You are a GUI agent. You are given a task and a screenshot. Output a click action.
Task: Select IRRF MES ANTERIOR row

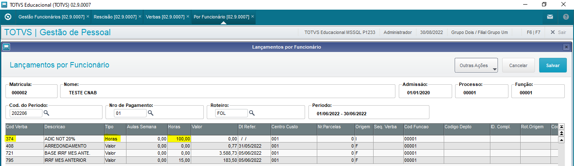pos(282,160)
